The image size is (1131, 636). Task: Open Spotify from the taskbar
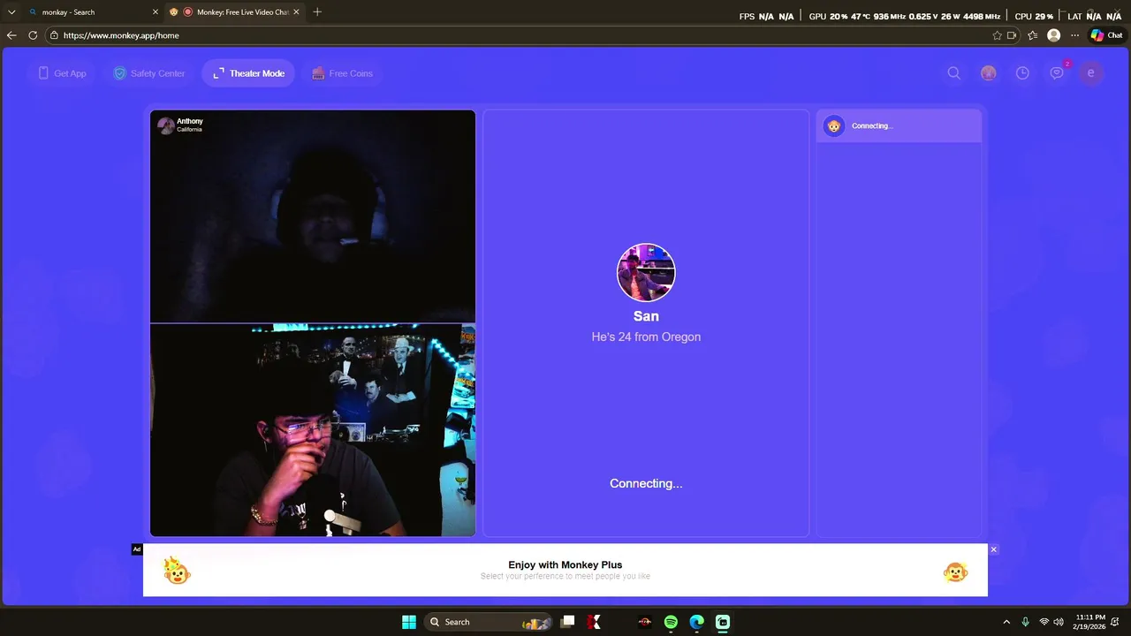(671, 622)
